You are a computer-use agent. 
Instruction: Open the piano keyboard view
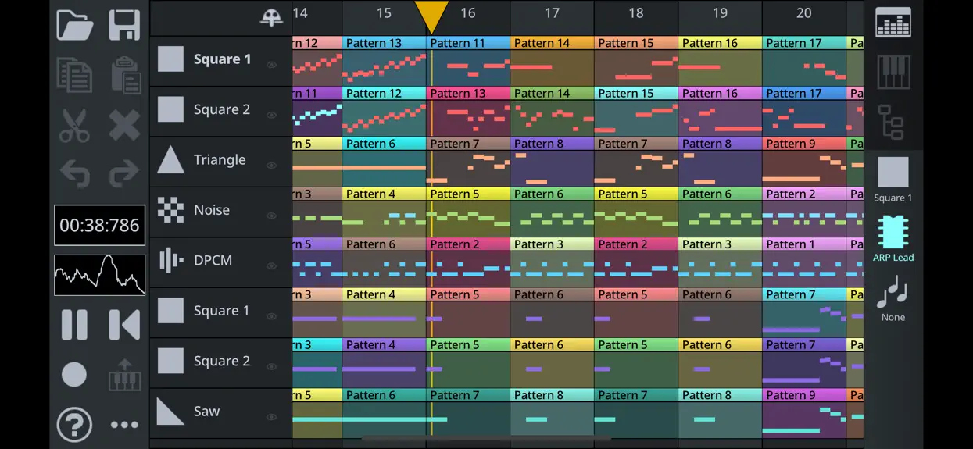click(x=893, y=72)
